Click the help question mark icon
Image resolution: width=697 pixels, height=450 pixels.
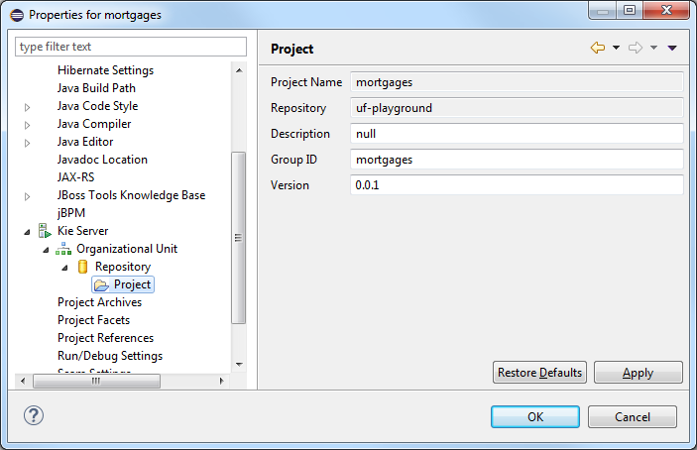coord(34,415)
